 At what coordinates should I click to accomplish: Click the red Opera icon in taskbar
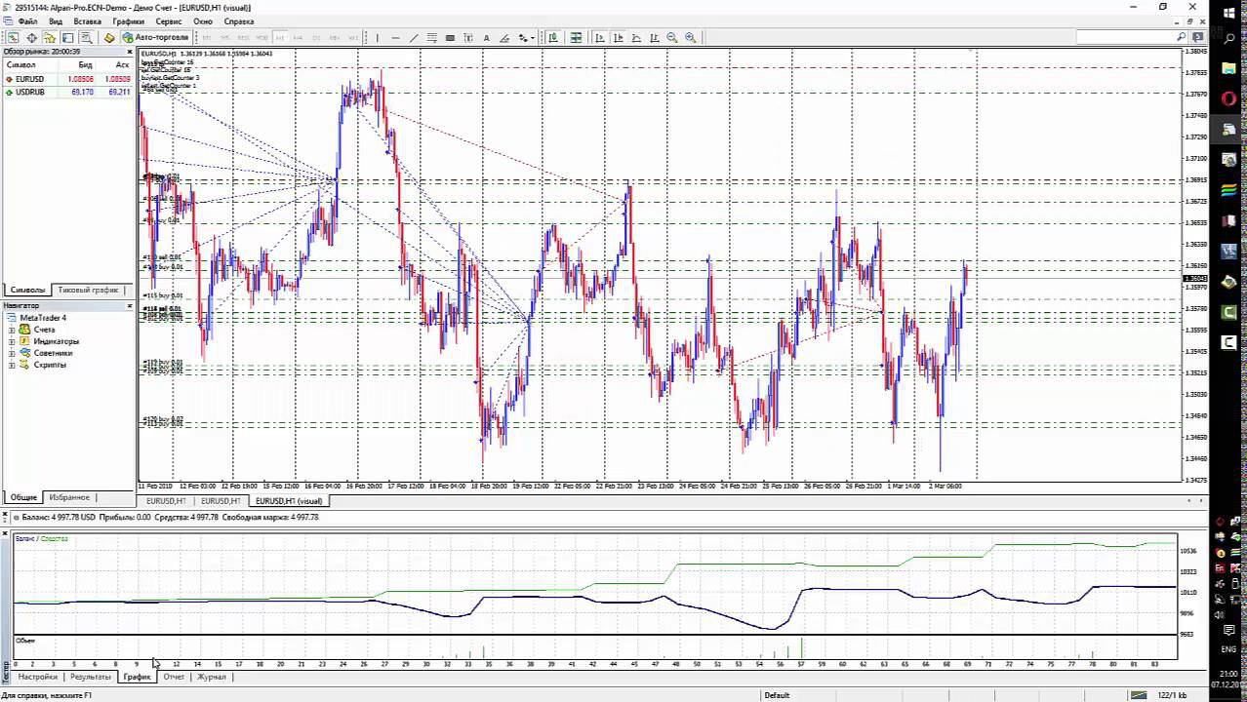click(1228, 98)
